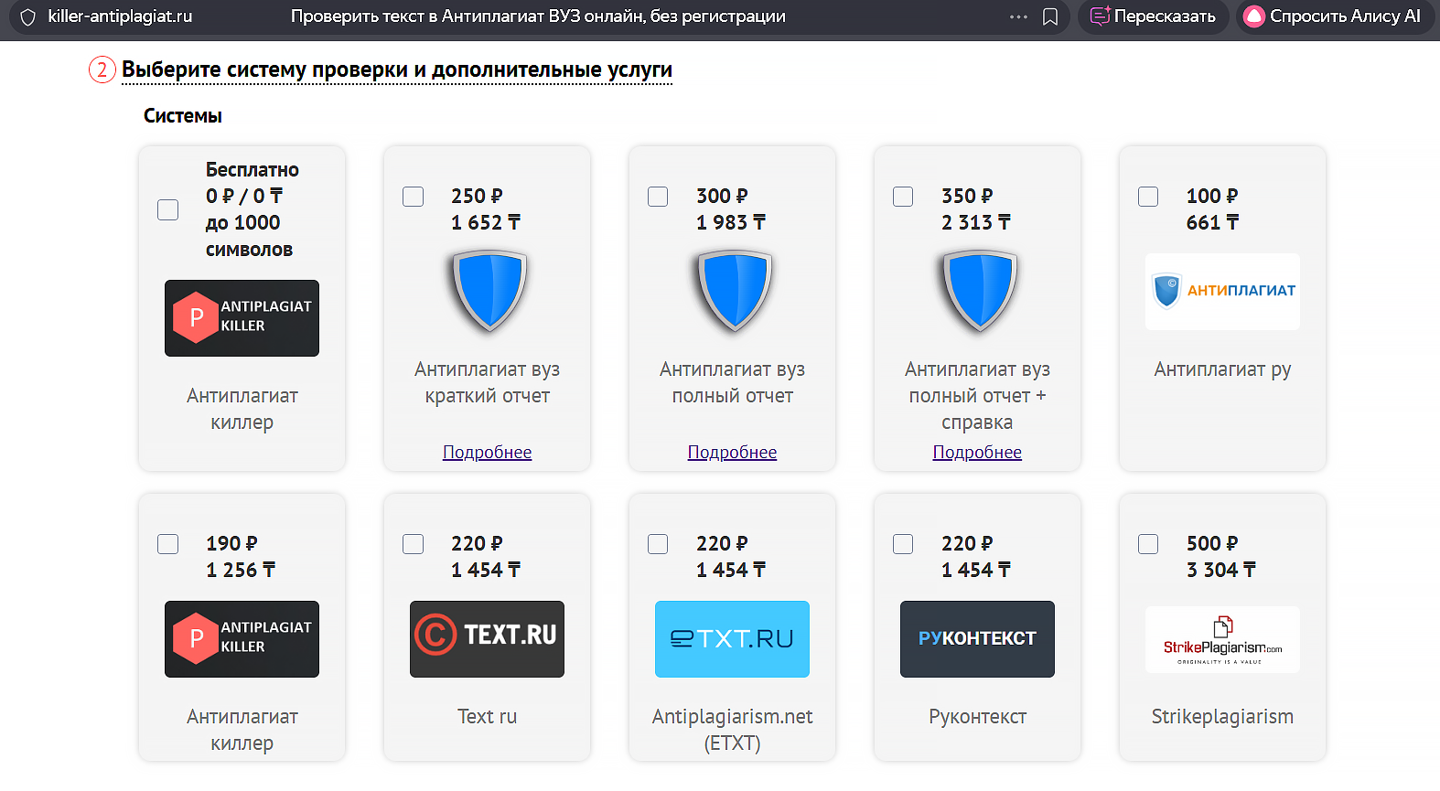This screenshot has width=1440, height=791.
Task: Click the Руконтекст logo
Action: coord(976,638)
